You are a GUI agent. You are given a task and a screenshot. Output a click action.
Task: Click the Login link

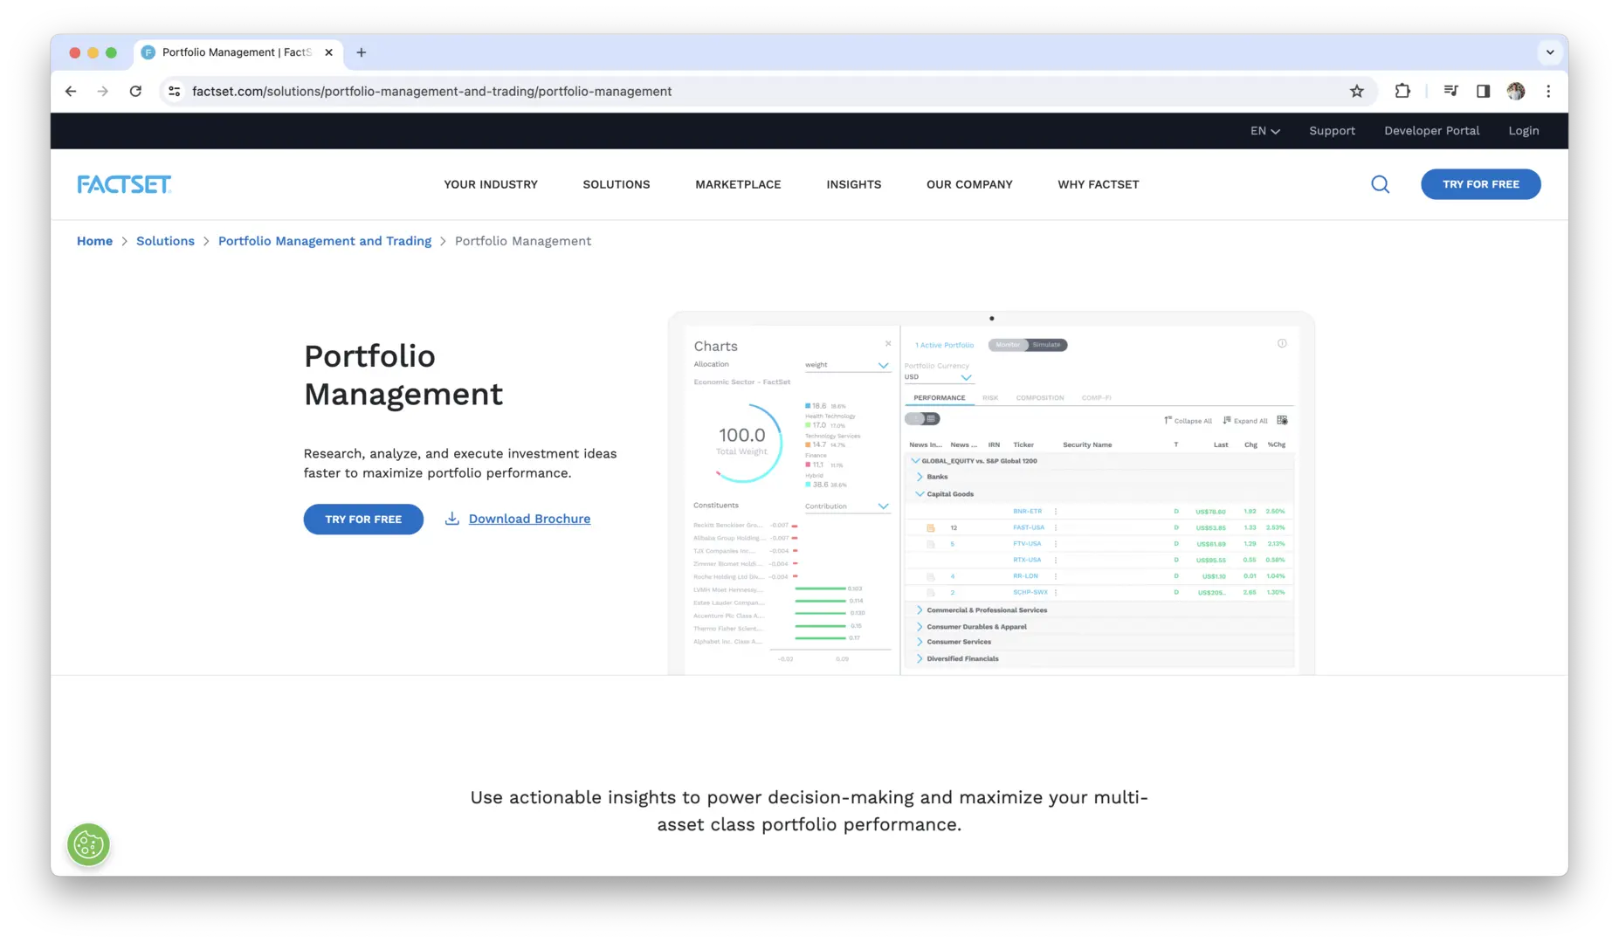pyautogui.click(x=1523, y=131)
